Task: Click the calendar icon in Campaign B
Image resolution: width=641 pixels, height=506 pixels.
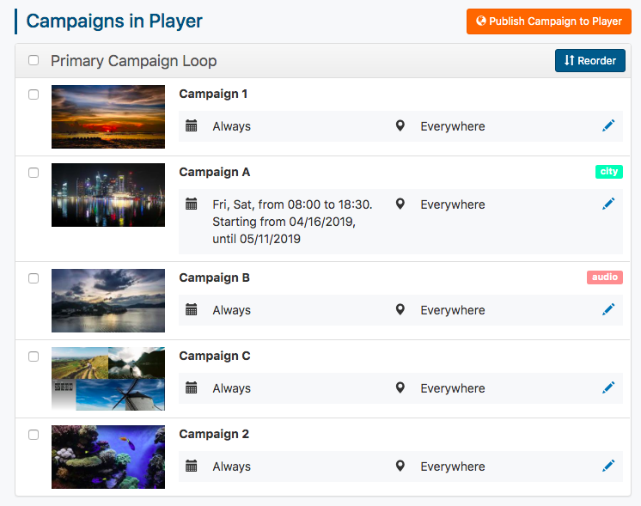Action: (x=192, y=309)
